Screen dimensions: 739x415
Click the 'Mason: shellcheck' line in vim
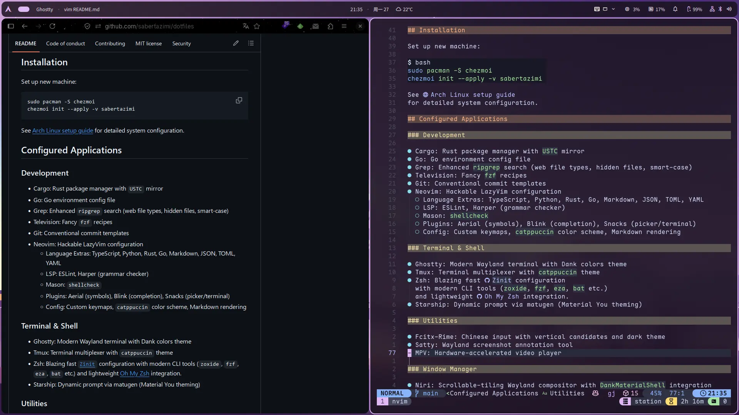pyautogui.click(x=455, y=216)
